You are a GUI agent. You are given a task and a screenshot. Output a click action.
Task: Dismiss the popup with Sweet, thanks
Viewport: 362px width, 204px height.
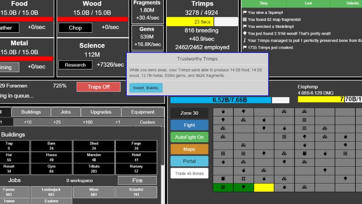coord(146,88)
